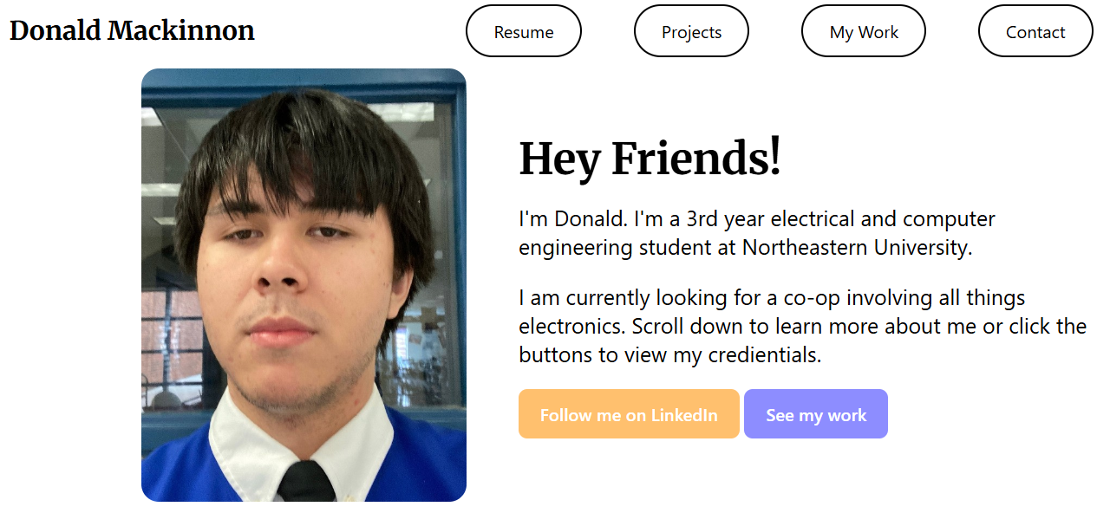Image resolution: width=1110 pixels, height=513 pixels.
Task: Click the words "electrical and computer"
Action: (883, 219)
